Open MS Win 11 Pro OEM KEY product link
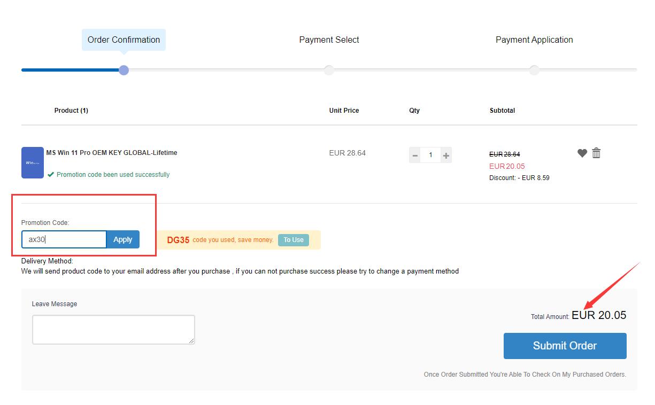This screenshot has width=655, height=405. tap(112, 153)
